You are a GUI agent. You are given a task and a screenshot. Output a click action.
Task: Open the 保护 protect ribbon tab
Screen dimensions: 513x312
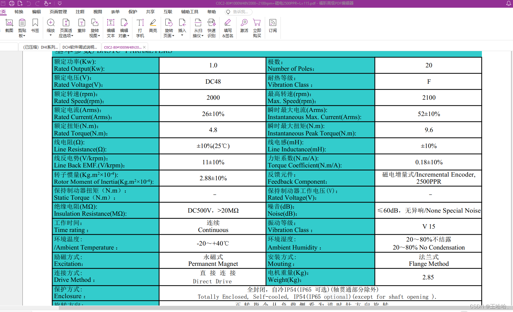point(133,12)
